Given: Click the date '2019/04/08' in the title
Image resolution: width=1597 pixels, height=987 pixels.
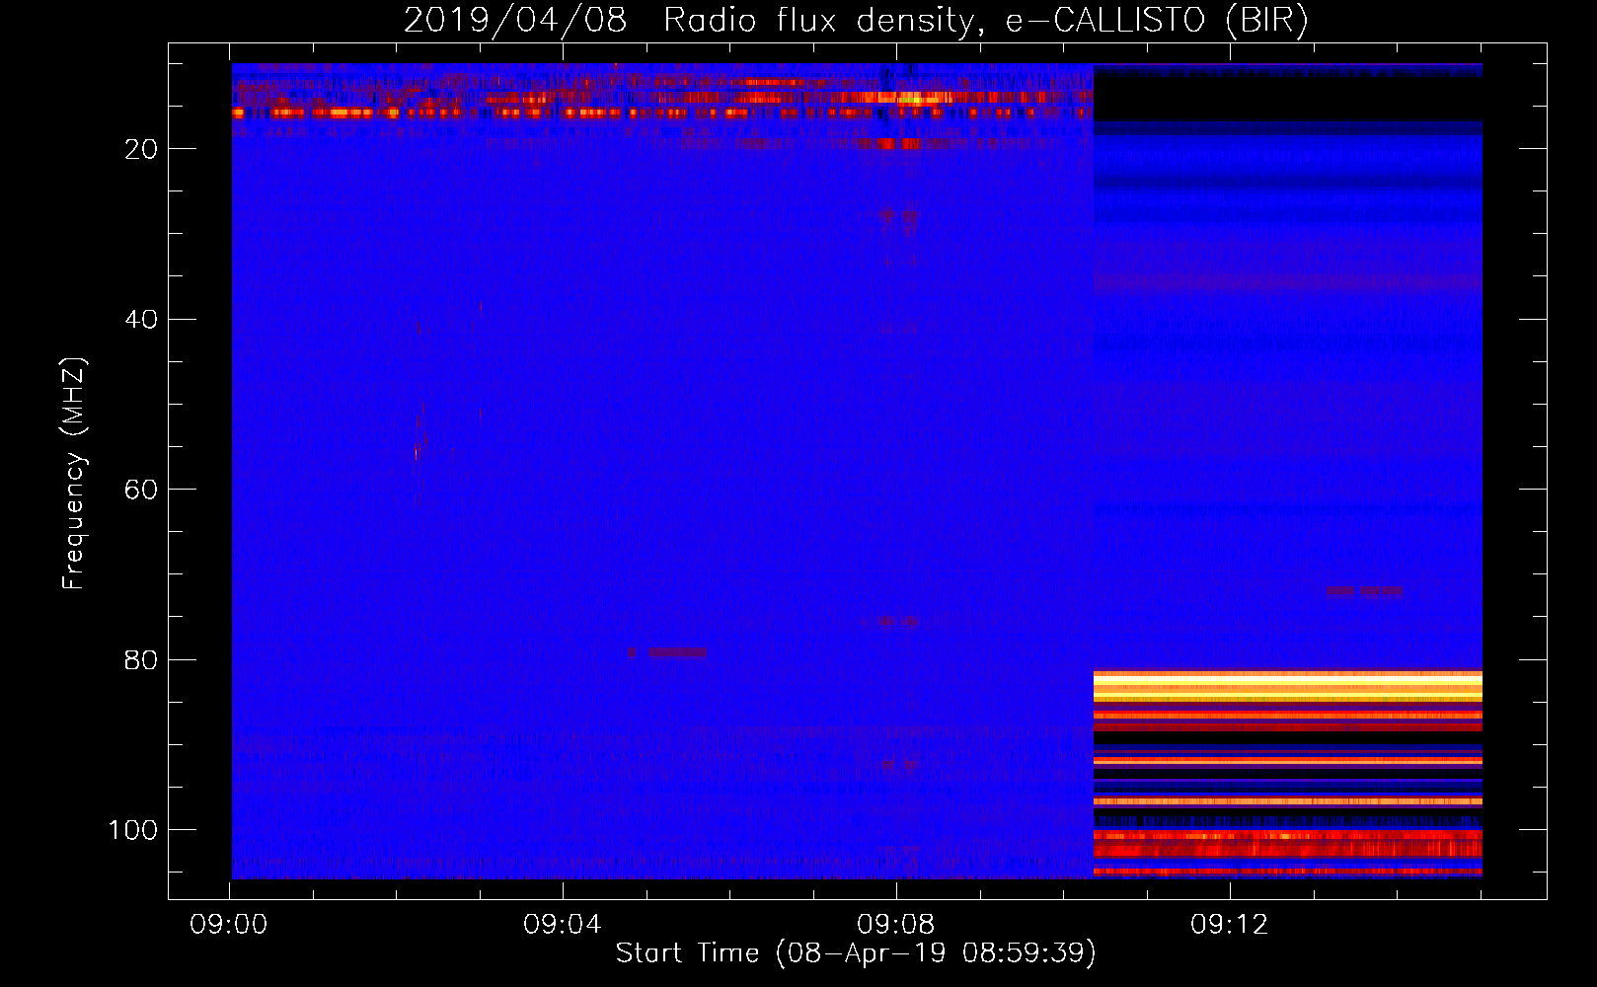Looking at the screenshot, I should [515, 21].
